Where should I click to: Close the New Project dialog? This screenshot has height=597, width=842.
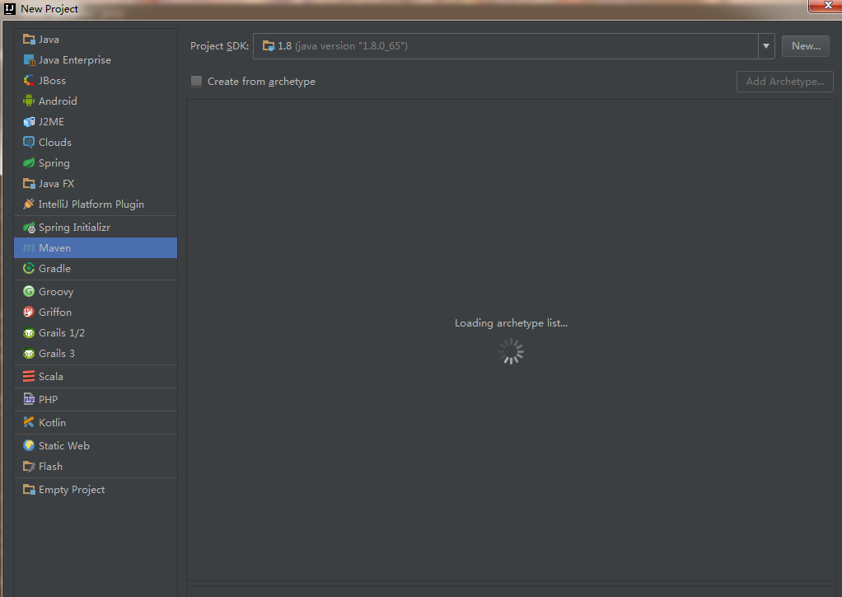click(827, 6)
